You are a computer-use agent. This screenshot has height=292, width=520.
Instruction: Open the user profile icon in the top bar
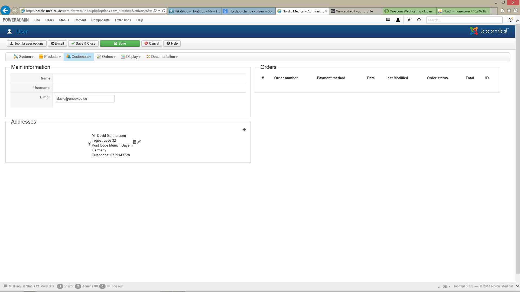click(x=398, y=20)
